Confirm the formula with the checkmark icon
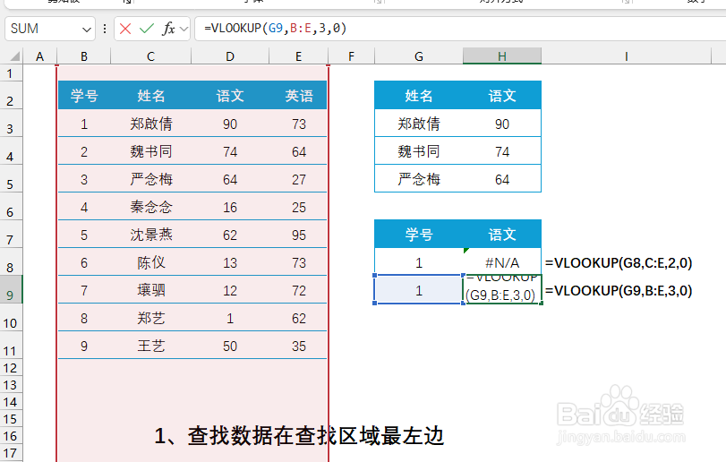Viewport: 726px width, 462px height. tap(146, 29)
